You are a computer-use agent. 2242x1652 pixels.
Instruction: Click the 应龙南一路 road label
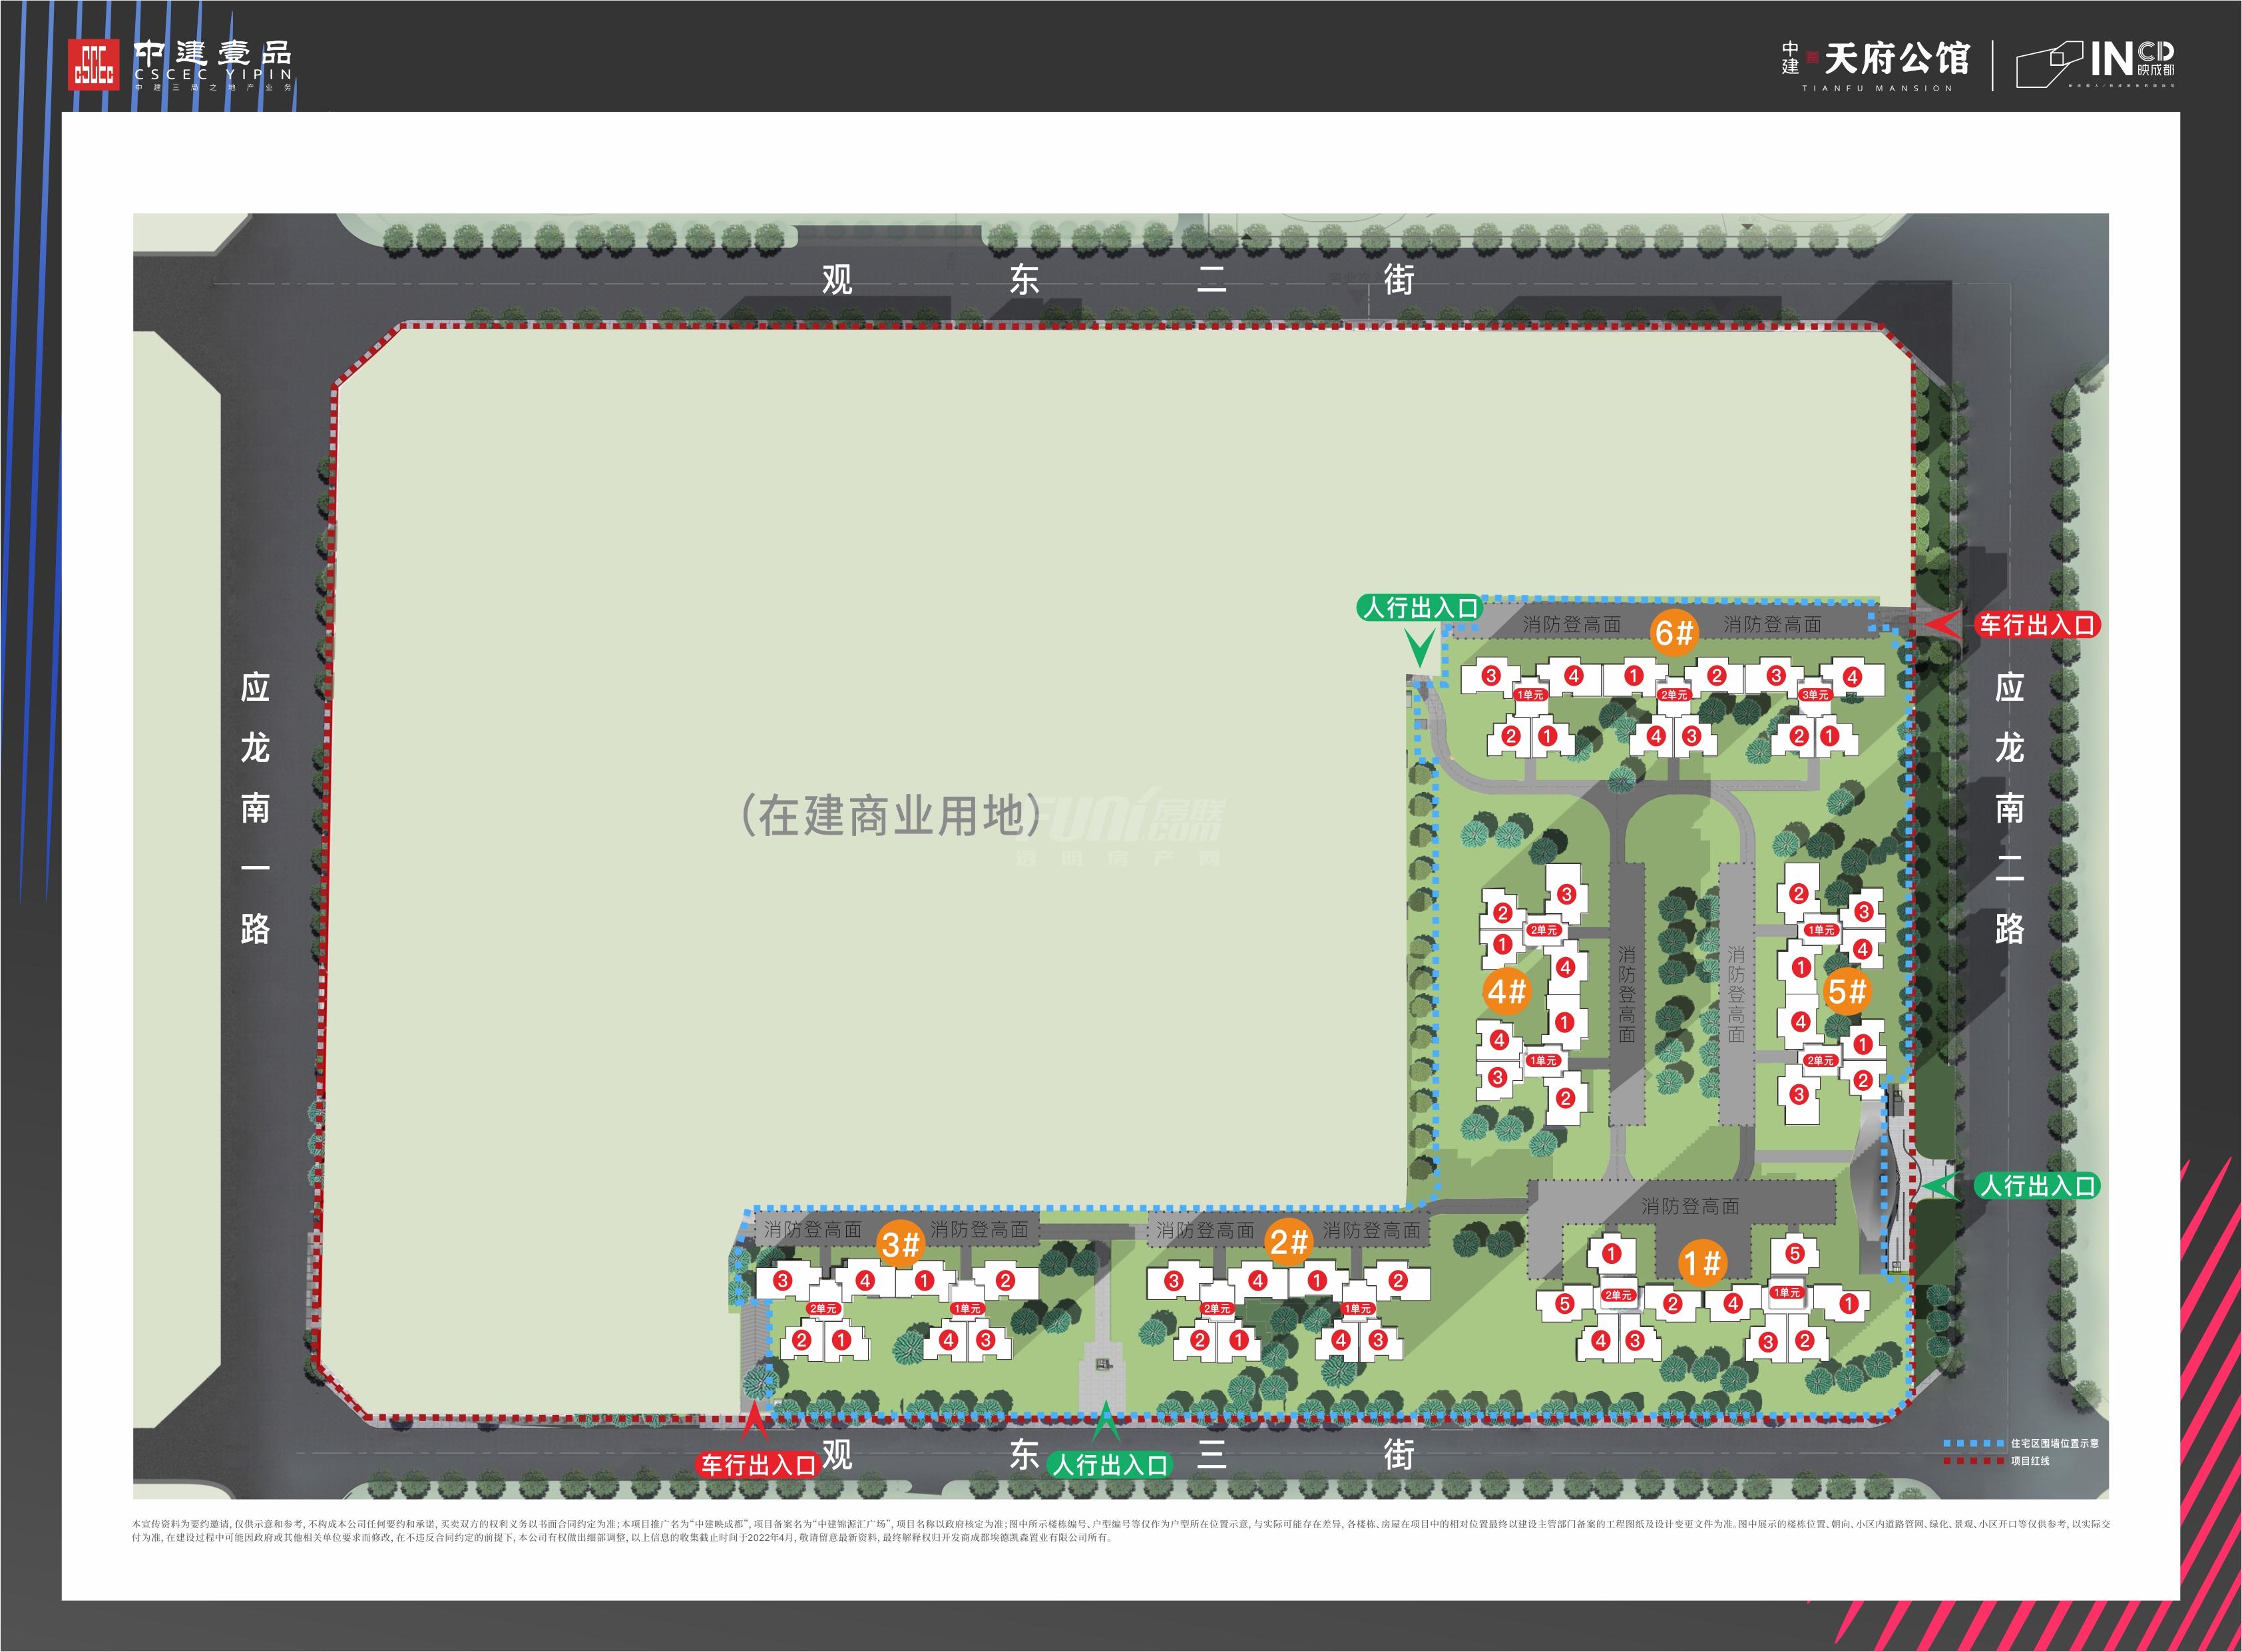(x=255, y=808)
